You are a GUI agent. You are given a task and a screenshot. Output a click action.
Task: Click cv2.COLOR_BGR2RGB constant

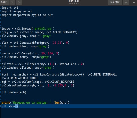coord(58,82)
